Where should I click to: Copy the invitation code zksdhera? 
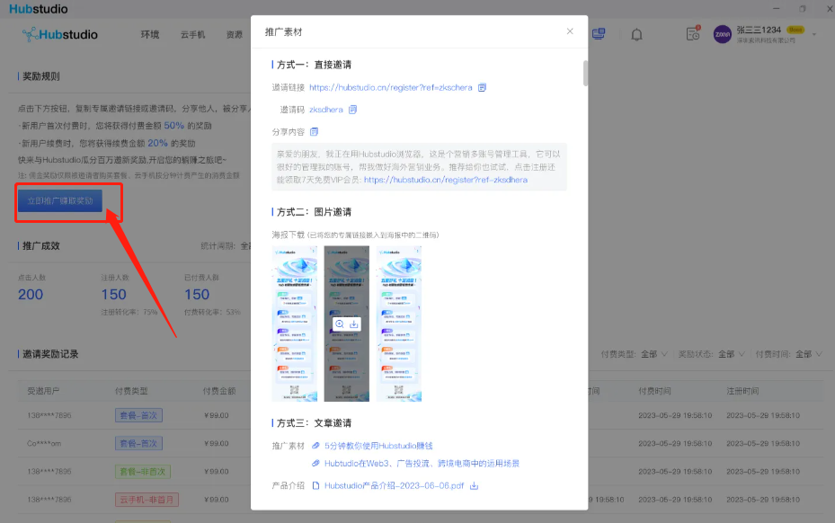click(352, 110)
